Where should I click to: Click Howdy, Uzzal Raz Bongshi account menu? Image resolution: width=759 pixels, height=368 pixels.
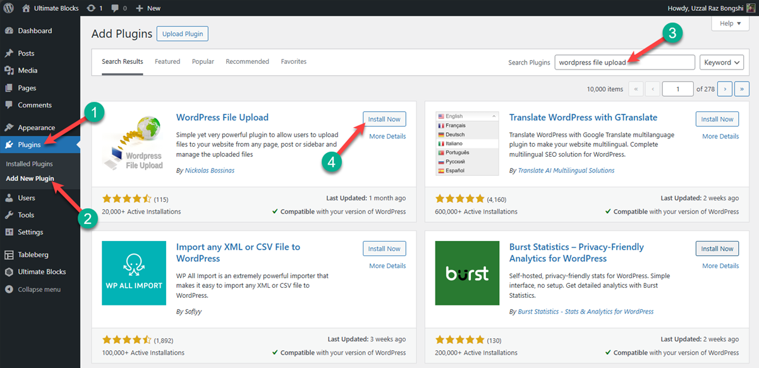click(x=711, y=8)
